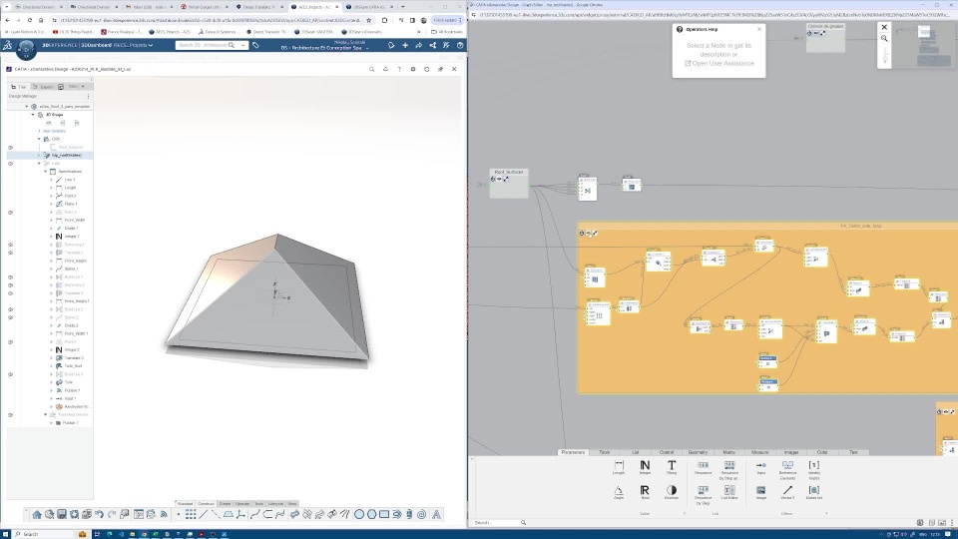958x539 pixels.
Task: Expand the Integer 1 tree item
Action: point(51,237)
